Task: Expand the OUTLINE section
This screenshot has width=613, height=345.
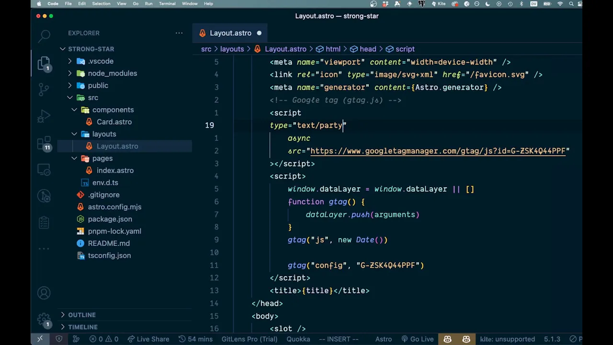Action: [x=82, y=315]
